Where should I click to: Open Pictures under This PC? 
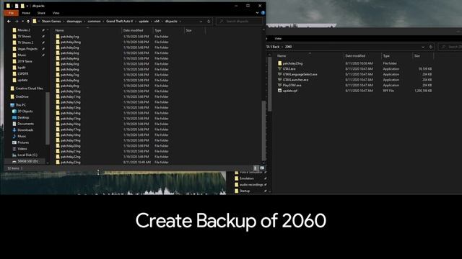(x=23, y=142)
